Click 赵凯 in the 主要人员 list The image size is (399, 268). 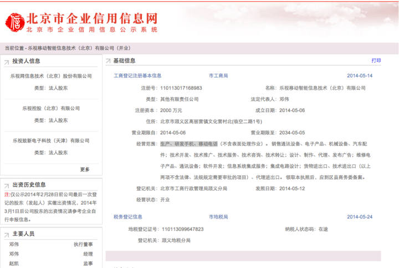tap(14, 264)
